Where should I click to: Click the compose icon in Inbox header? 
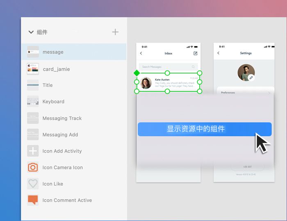[195, 53]
